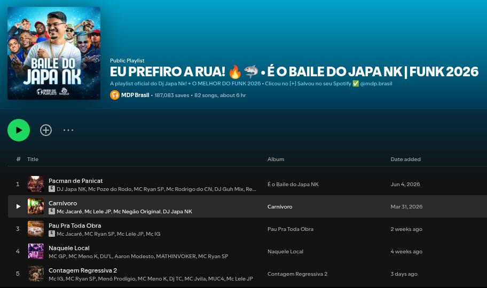
Task: Open artist Mc Poze do Rodo
Action: click(x=109, y=189)
